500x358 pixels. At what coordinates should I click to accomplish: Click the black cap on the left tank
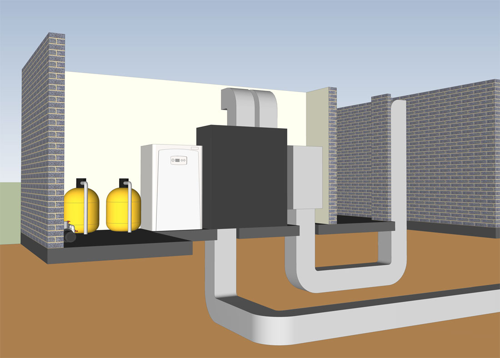click(x=81, y=182)
